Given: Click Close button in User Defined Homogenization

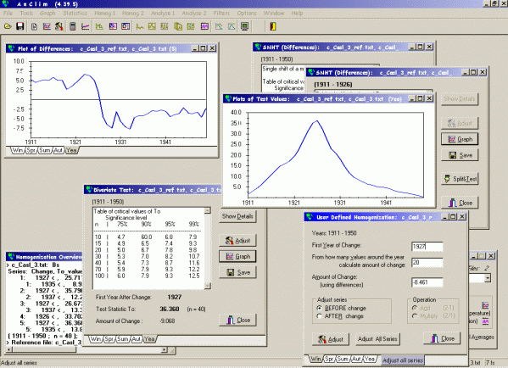Looking at the screenshot, I should click(x=442, y=338).
